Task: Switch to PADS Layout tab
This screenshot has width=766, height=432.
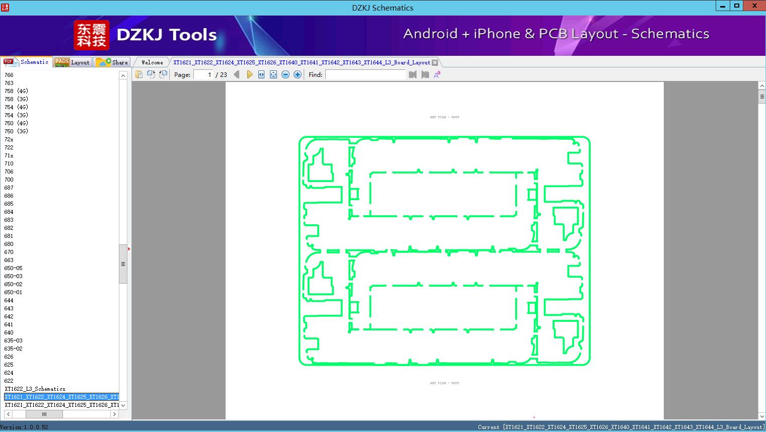Action: coord(72,62)
